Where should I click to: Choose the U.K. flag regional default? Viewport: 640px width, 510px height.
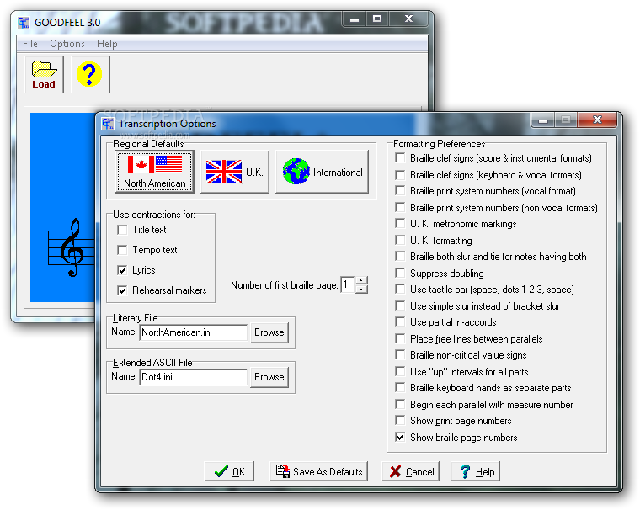click(x=234, y=172)
